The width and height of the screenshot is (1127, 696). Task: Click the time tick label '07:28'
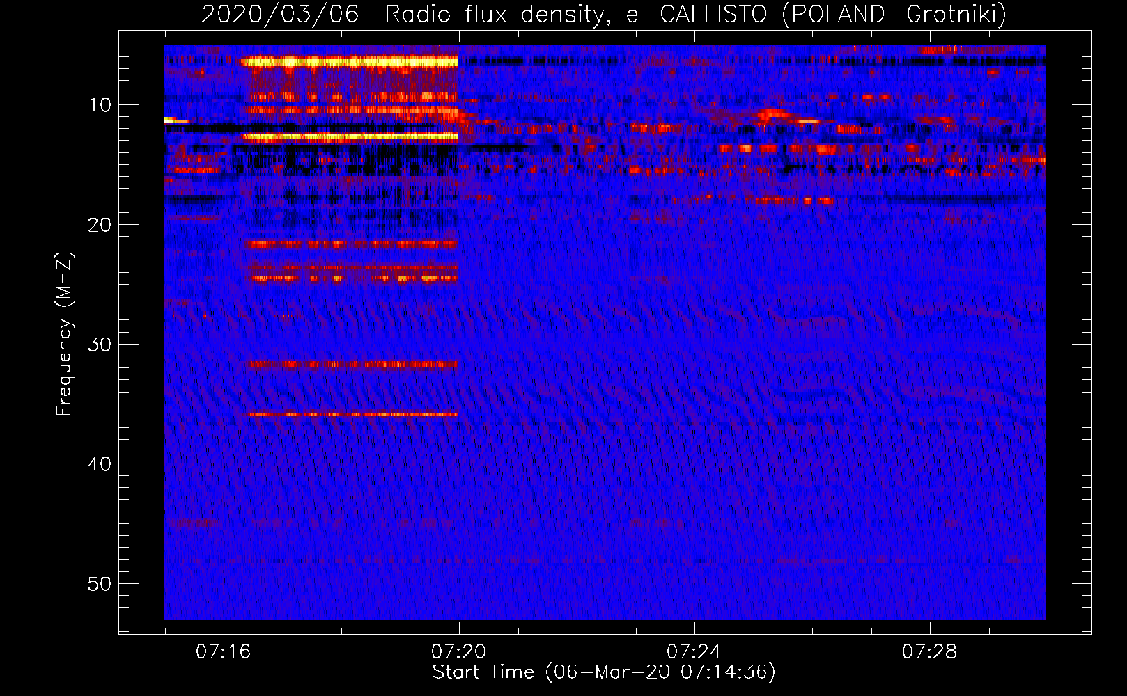coord(929,652)
